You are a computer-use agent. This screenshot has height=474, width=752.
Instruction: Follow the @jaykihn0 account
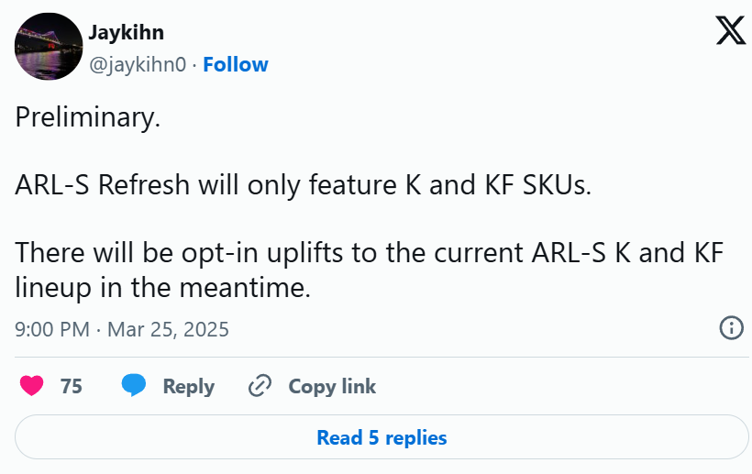[x=236, y=64]
